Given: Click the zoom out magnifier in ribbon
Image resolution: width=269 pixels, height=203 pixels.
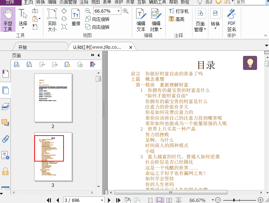Looking at the screenshot, I should (88, 11).
